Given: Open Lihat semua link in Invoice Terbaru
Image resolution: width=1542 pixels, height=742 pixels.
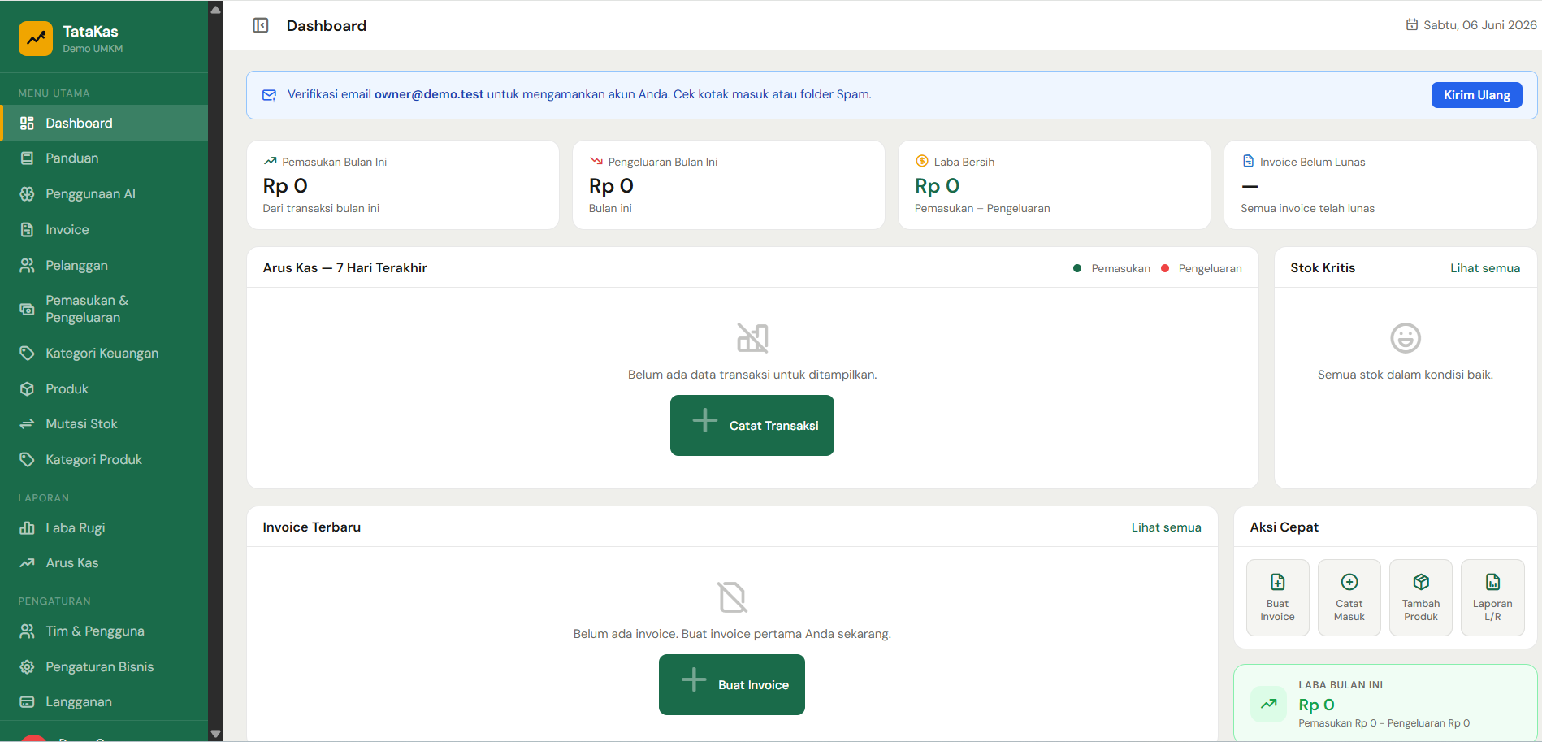Looking at the screenshot, I should pos(1166,527).
